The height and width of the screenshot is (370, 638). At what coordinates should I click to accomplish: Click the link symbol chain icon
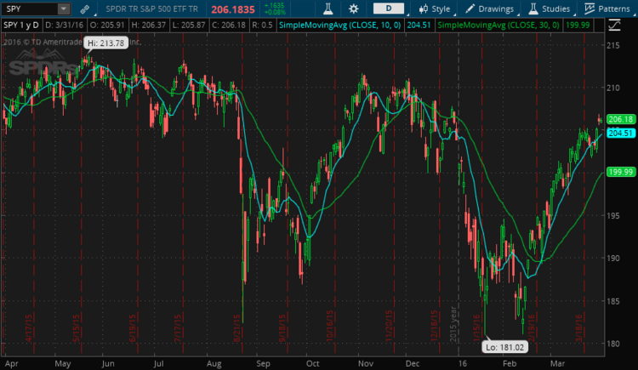click(83, 9)
